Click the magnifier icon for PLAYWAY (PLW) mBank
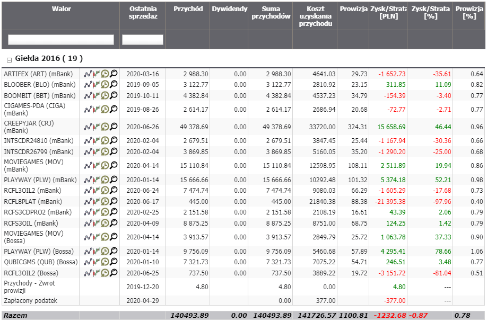This screenshot has width=487, height=322. coord(114,180)
